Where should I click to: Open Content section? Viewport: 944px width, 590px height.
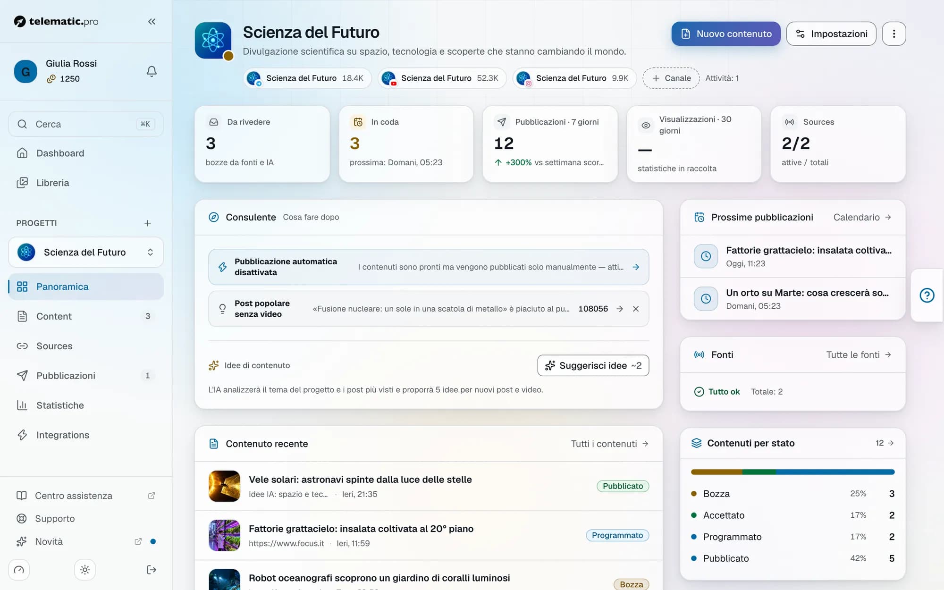[86, 317]
